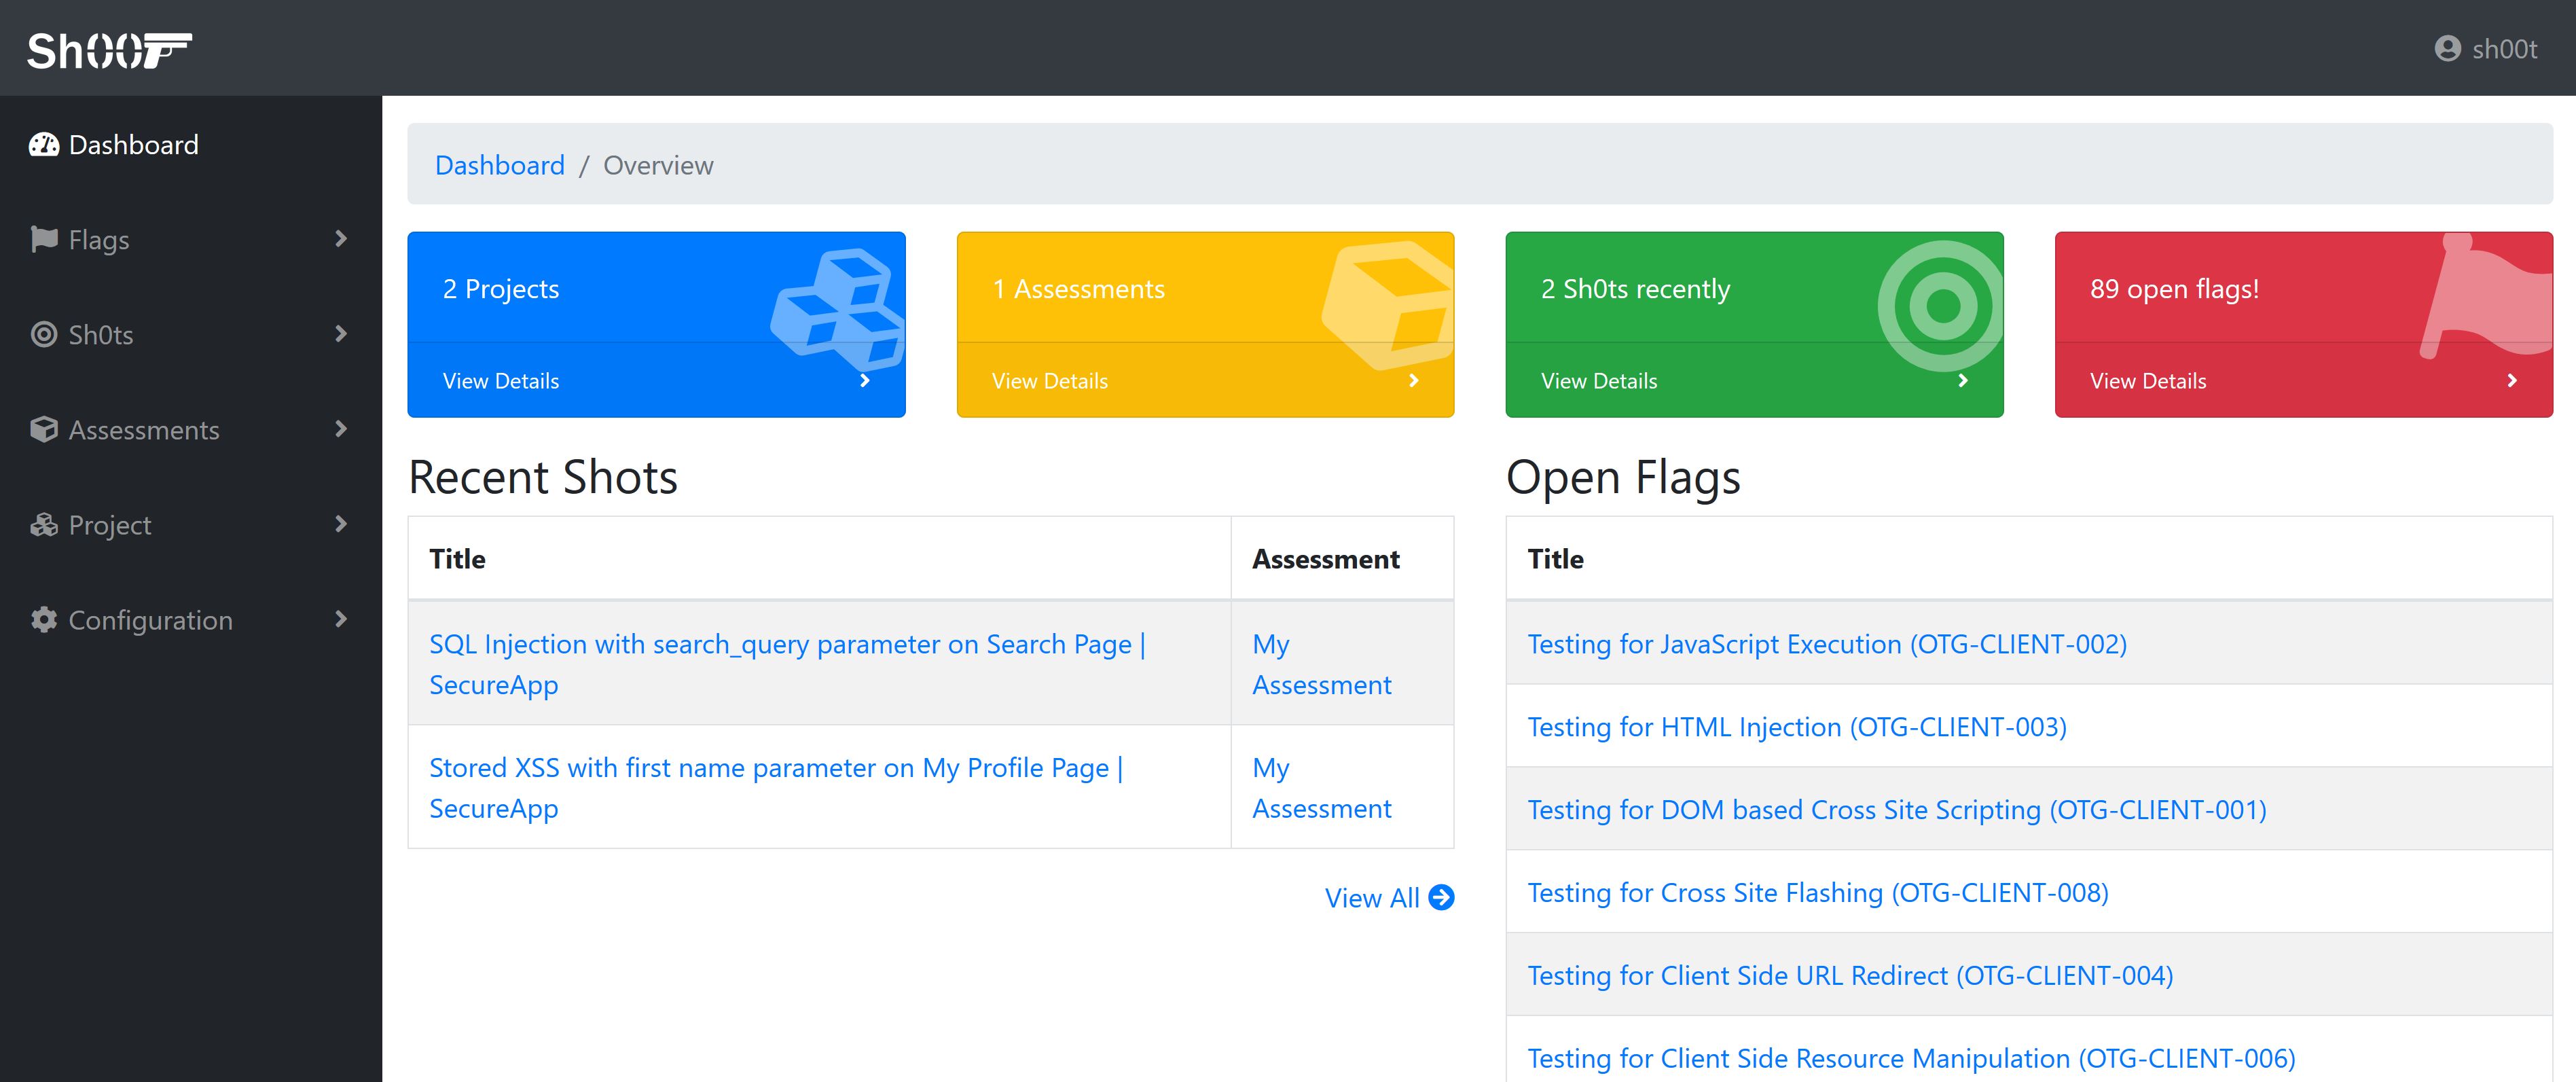This screenshot has width=2576, height=1082.
Task: Click the arrow on Assessments View Details
Action: pyautogui.click(x=1414, y=381)
